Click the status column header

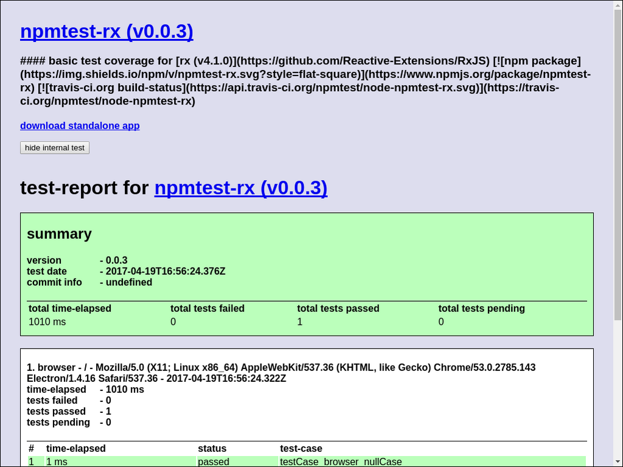(x=212, y=448)
